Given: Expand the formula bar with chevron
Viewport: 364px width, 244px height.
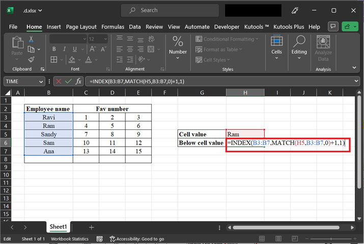Looking at the screenshot, I should pyautogui.click(x=356, y=81).
